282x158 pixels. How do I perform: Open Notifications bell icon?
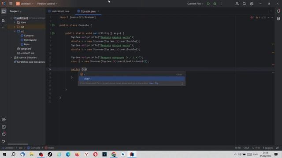(278, 11)
